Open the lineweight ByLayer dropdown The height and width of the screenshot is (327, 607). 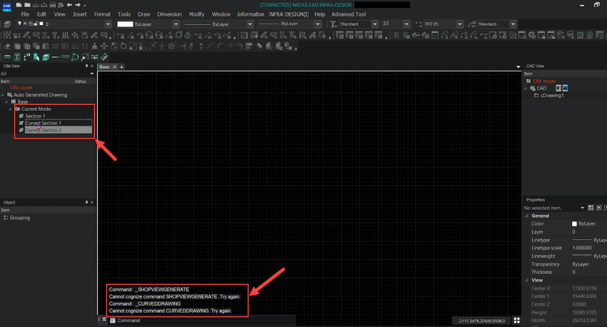coord(318,24)
